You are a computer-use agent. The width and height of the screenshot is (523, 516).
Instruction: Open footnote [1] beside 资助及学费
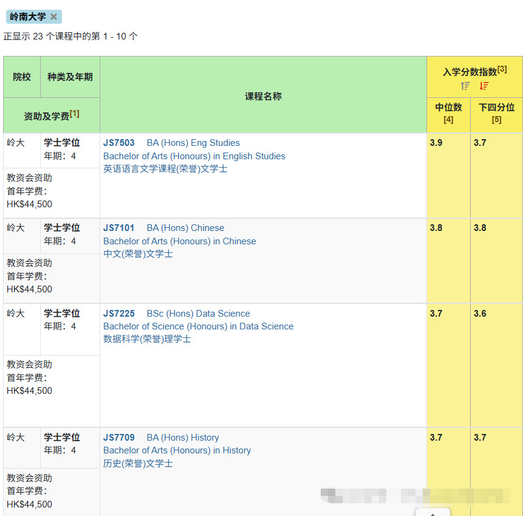(74, 114)
